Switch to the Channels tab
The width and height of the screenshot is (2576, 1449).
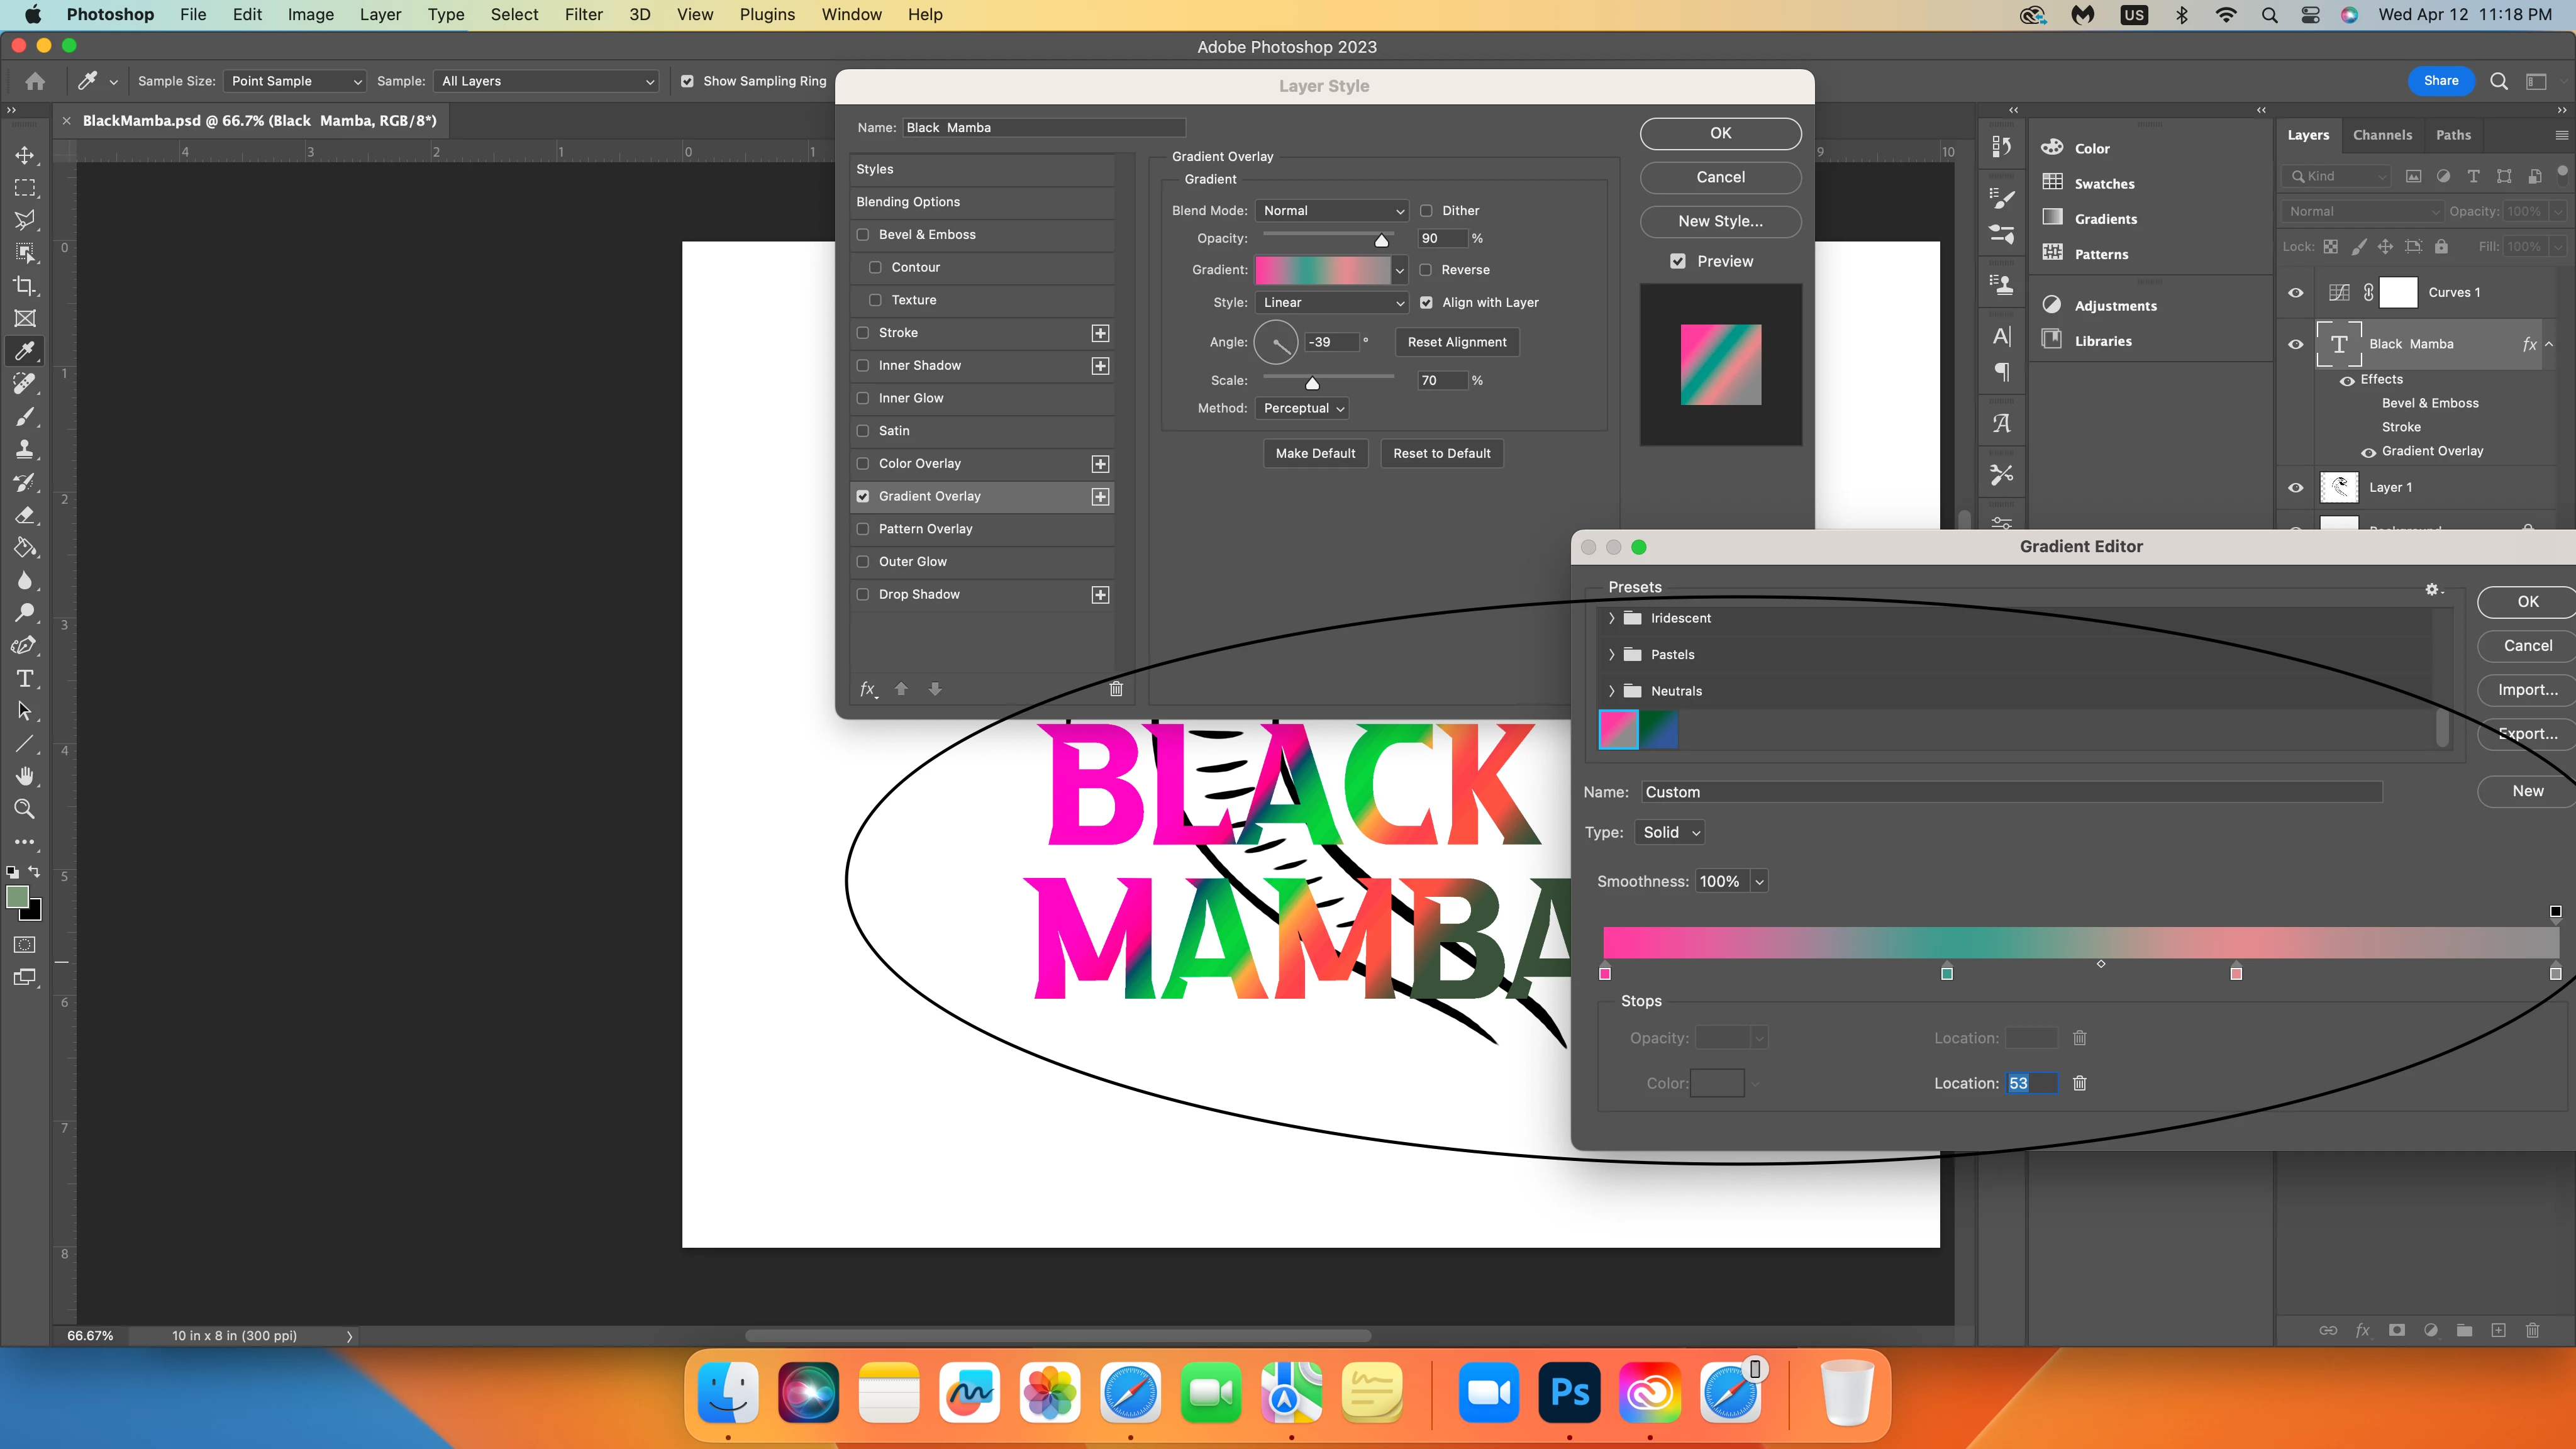point(2382,135)
